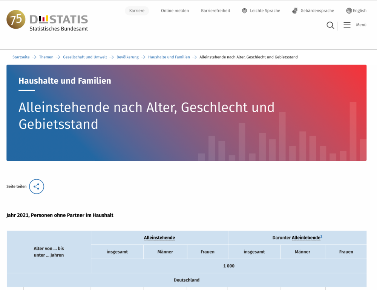Click the Seite teilen share icon

tap(37, 186)
